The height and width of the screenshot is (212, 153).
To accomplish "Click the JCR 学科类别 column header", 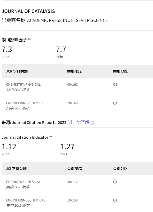I will 17,71.
